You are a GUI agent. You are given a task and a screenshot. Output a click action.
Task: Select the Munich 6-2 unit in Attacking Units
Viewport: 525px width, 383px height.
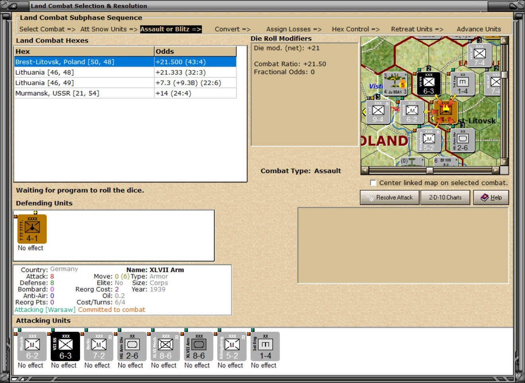(x=32, y=347)
